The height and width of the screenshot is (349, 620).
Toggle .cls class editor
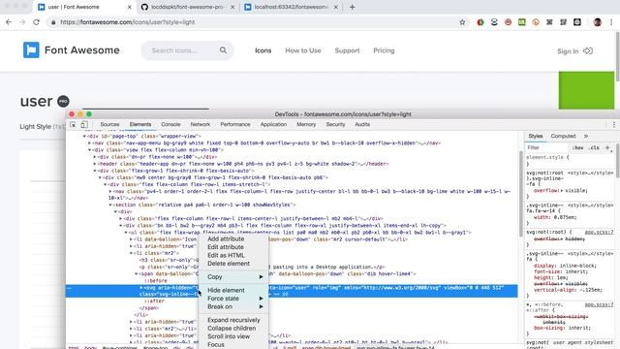click(x=594, y=147)
